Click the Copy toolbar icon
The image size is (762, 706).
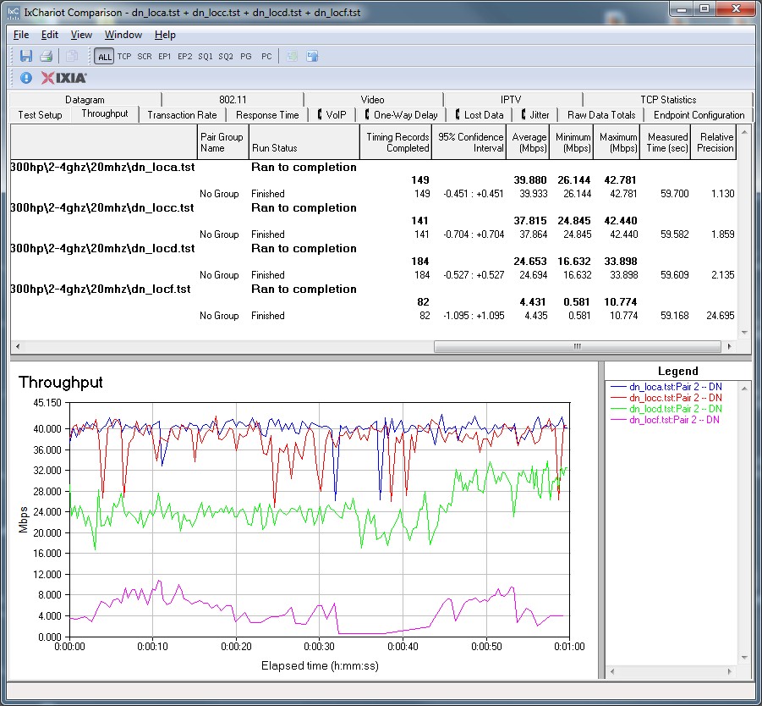71,56
